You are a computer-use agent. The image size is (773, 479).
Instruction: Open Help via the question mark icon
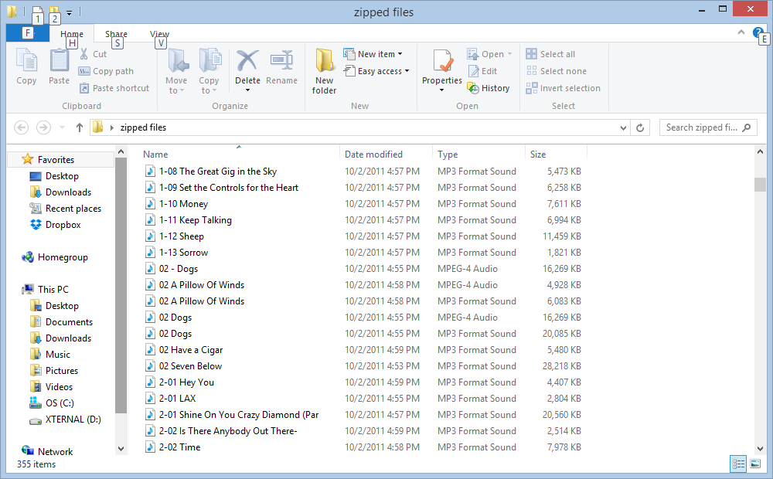point(758,32)
